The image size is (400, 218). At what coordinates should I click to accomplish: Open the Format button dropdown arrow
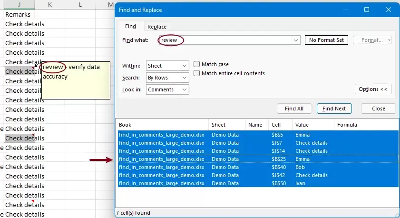(389, 40)
